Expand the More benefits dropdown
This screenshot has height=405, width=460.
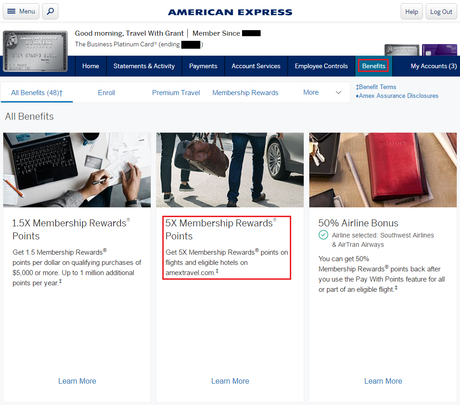pos(311,92)
